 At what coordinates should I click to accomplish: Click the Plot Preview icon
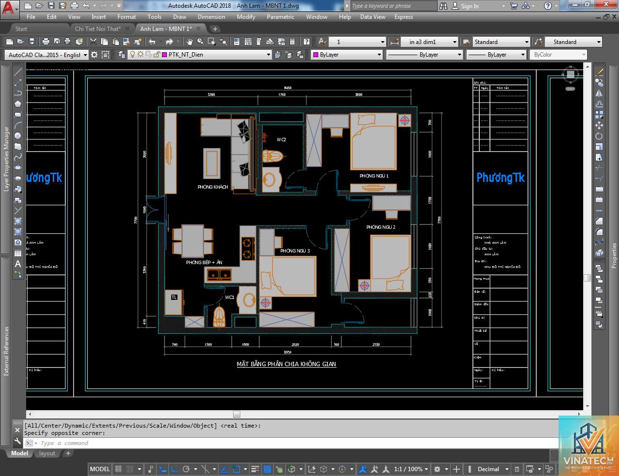[57, 42]
